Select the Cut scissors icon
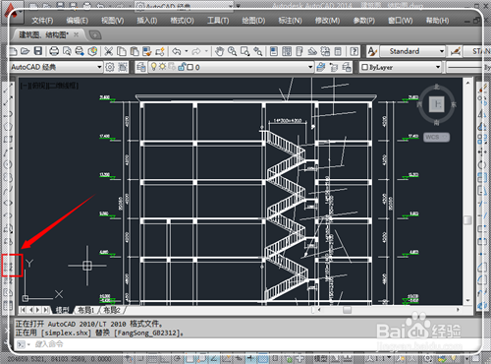The width and height of the screenshot is (491, 364). tap(108, 51)
